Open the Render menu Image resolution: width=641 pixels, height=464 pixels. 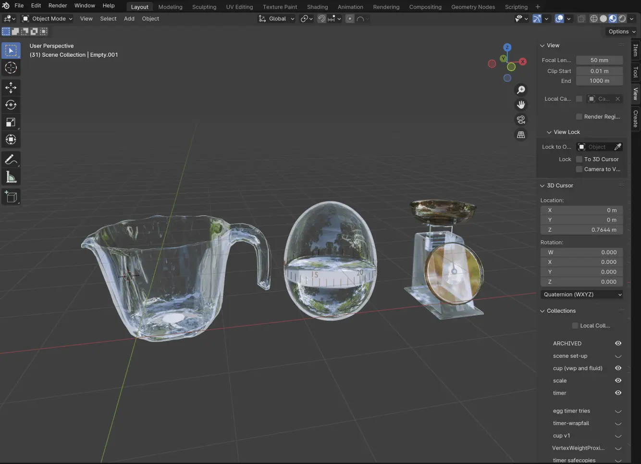coord(58,6)
